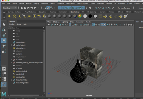Select ambientLight1 in the Outliner
143x99 pixels.
21,71
